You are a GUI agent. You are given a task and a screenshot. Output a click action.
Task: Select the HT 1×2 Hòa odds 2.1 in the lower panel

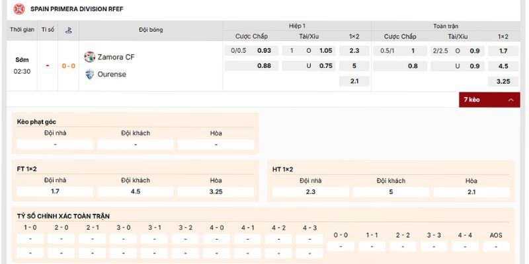coord(471,192)
